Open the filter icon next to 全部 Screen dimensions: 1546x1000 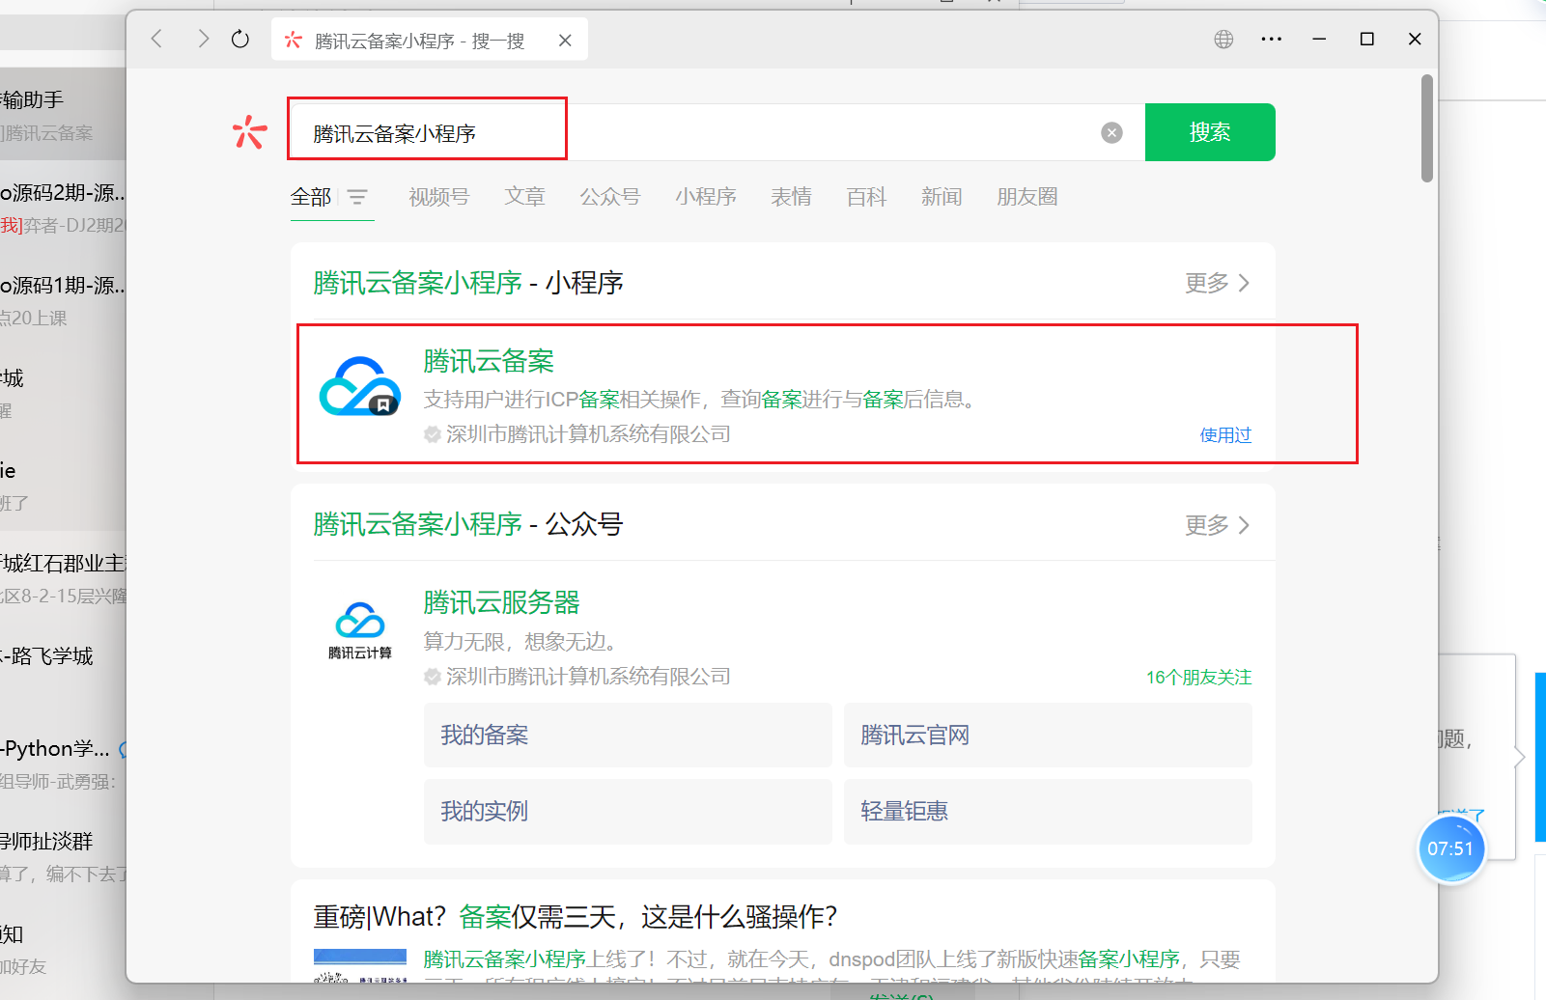pos(357,197)
